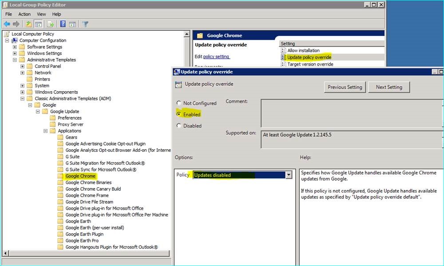Screen dimensions: 444x266
Task: Click the Filter funnel toolbar icon
Action: click(x=85, y=24)
